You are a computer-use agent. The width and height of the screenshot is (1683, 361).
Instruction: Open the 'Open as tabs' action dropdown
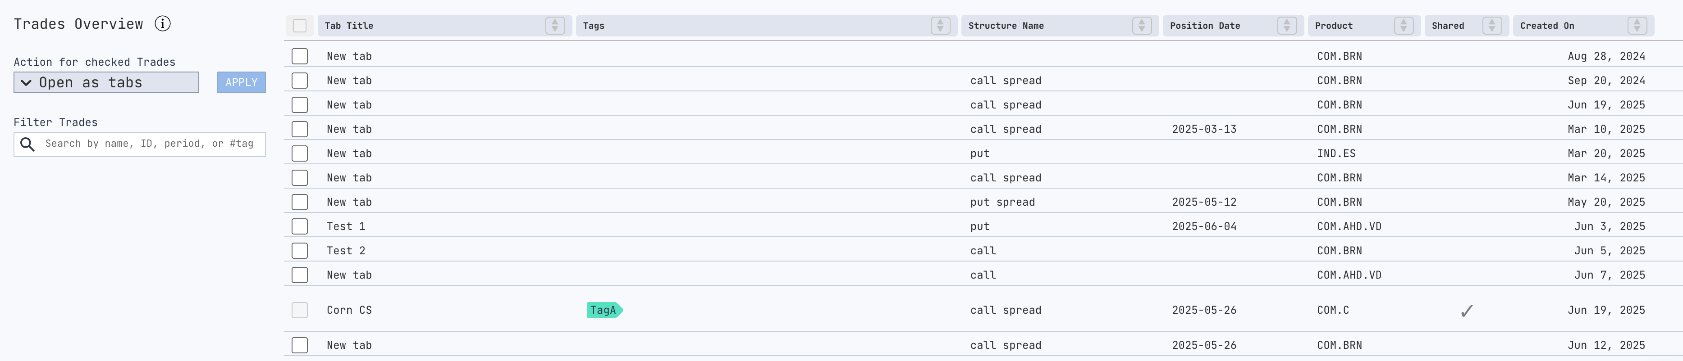pyautogui.click(x=106, y=82)
